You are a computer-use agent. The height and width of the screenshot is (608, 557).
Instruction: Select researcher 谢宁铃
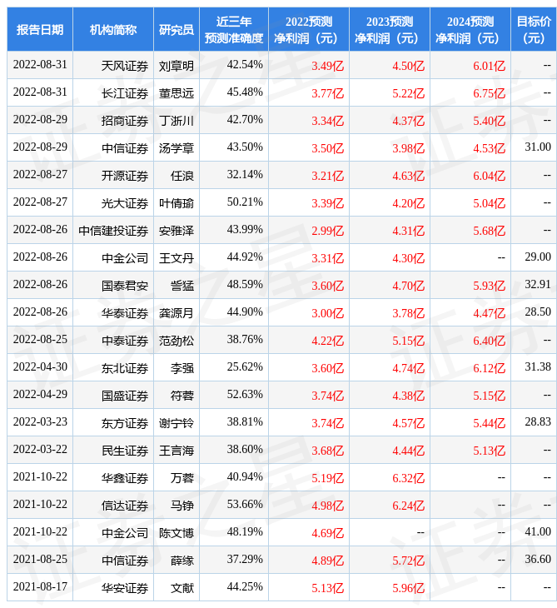tap(177, 423)
